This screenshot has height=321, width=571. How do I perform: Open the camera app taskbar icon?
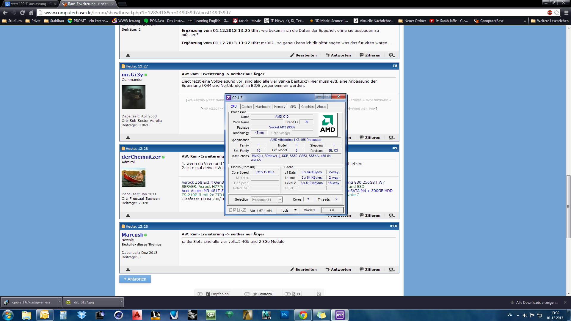coord(100,315)
